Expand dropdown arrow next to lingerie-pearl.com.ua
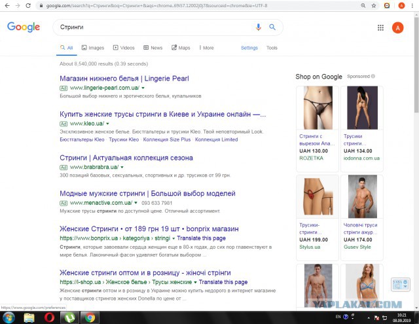 pyautogui.click(x=143, y=88)
